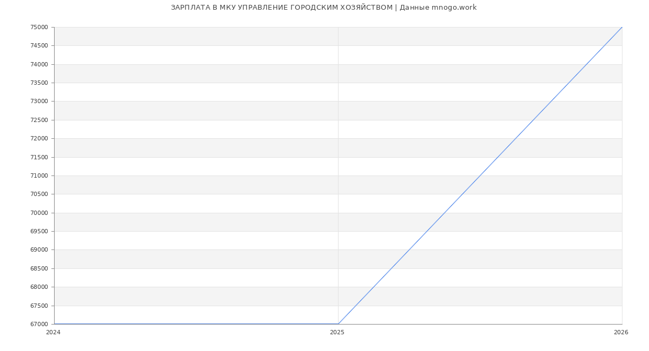Click the 68500 y-axis label
649x351 pixels.
39,268
